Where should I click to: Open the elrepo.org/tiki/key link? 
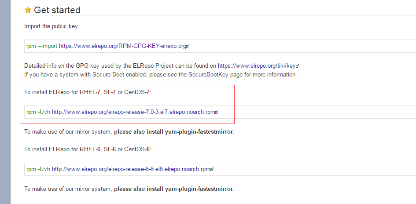(257, 66)
